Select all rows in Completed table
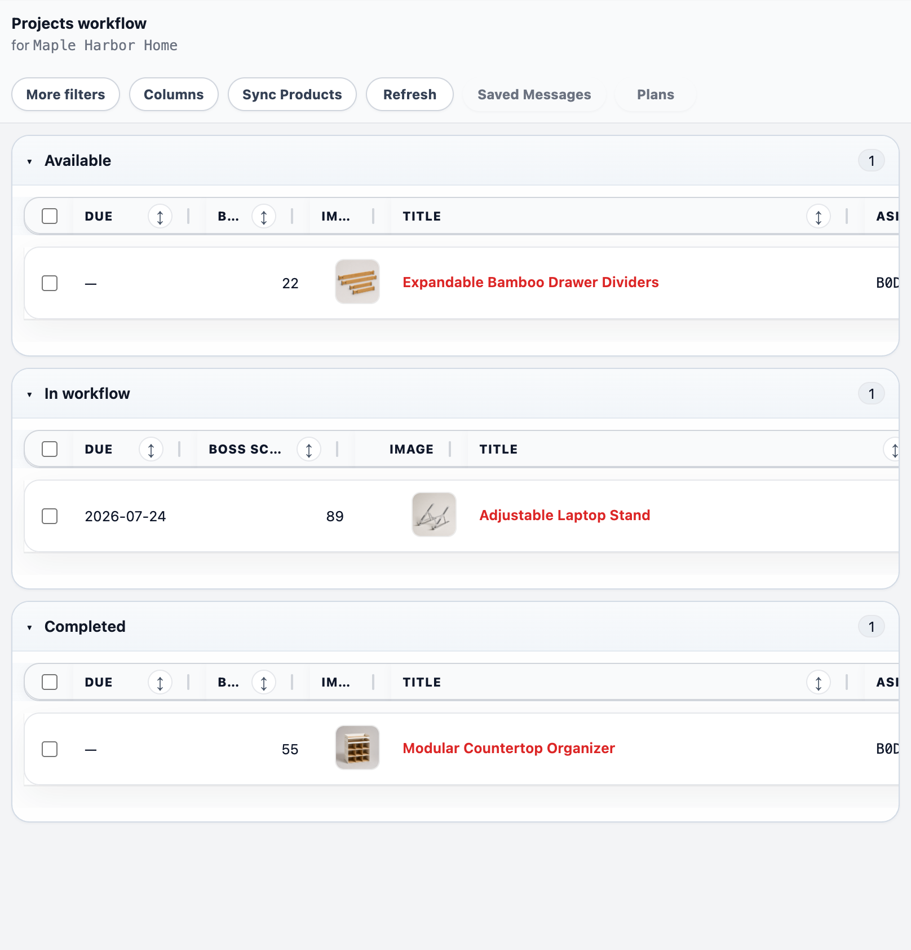The image size is (911, 950). 50,682
